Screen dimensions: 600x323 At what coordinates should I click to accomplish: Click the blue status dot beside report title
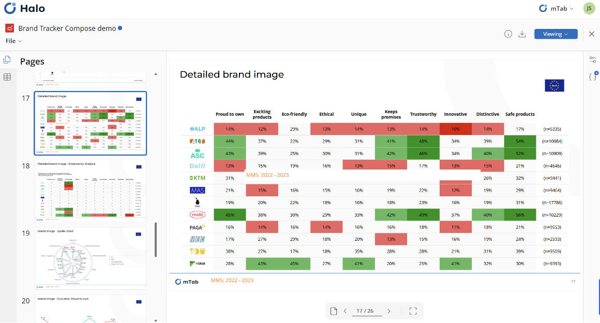pos(120,28)
